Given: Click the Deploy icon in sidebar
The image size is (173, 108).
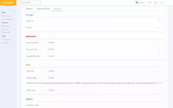Looking at the screenshot, I should (x=3, y=26).
